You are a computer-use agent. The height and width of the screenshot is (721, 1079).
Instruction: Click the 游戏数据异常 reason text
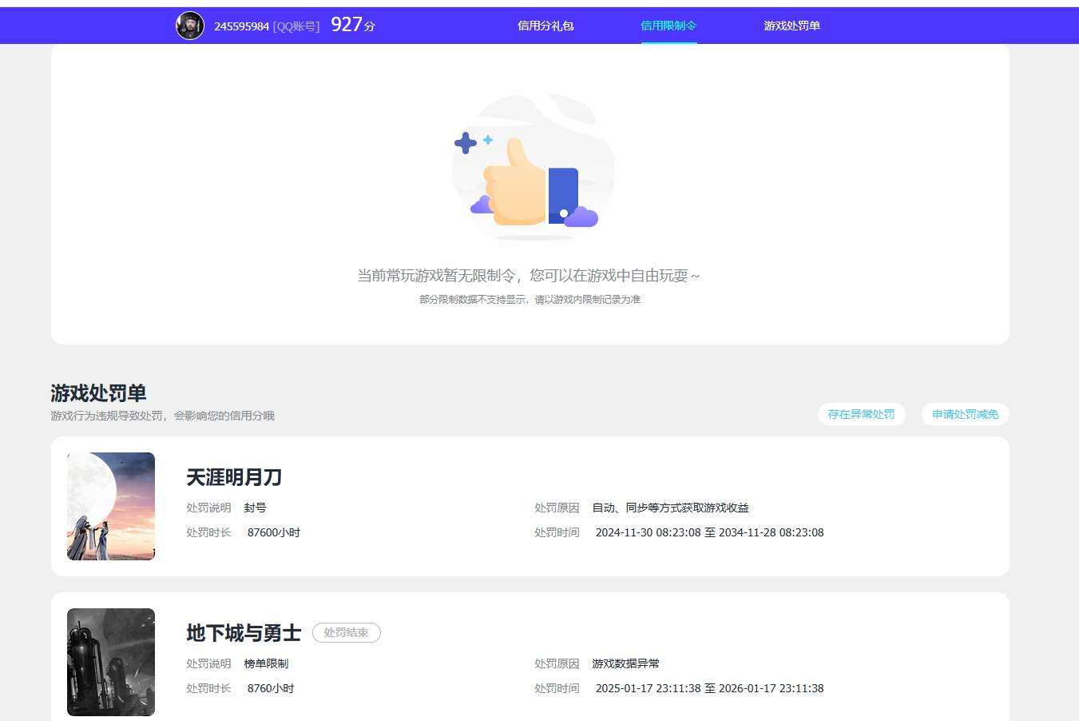pyautogui.click(x=626, y=663)
